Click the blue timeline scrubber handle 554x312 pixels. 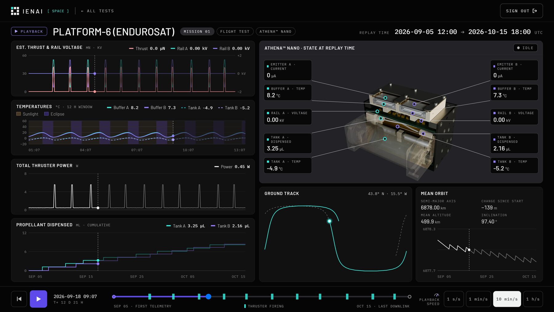(208, 297)
